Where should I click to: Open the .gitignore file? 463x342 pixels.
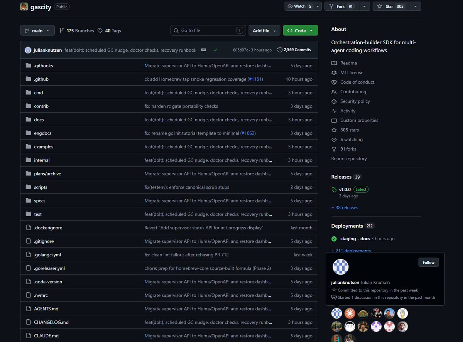point(44,241)
